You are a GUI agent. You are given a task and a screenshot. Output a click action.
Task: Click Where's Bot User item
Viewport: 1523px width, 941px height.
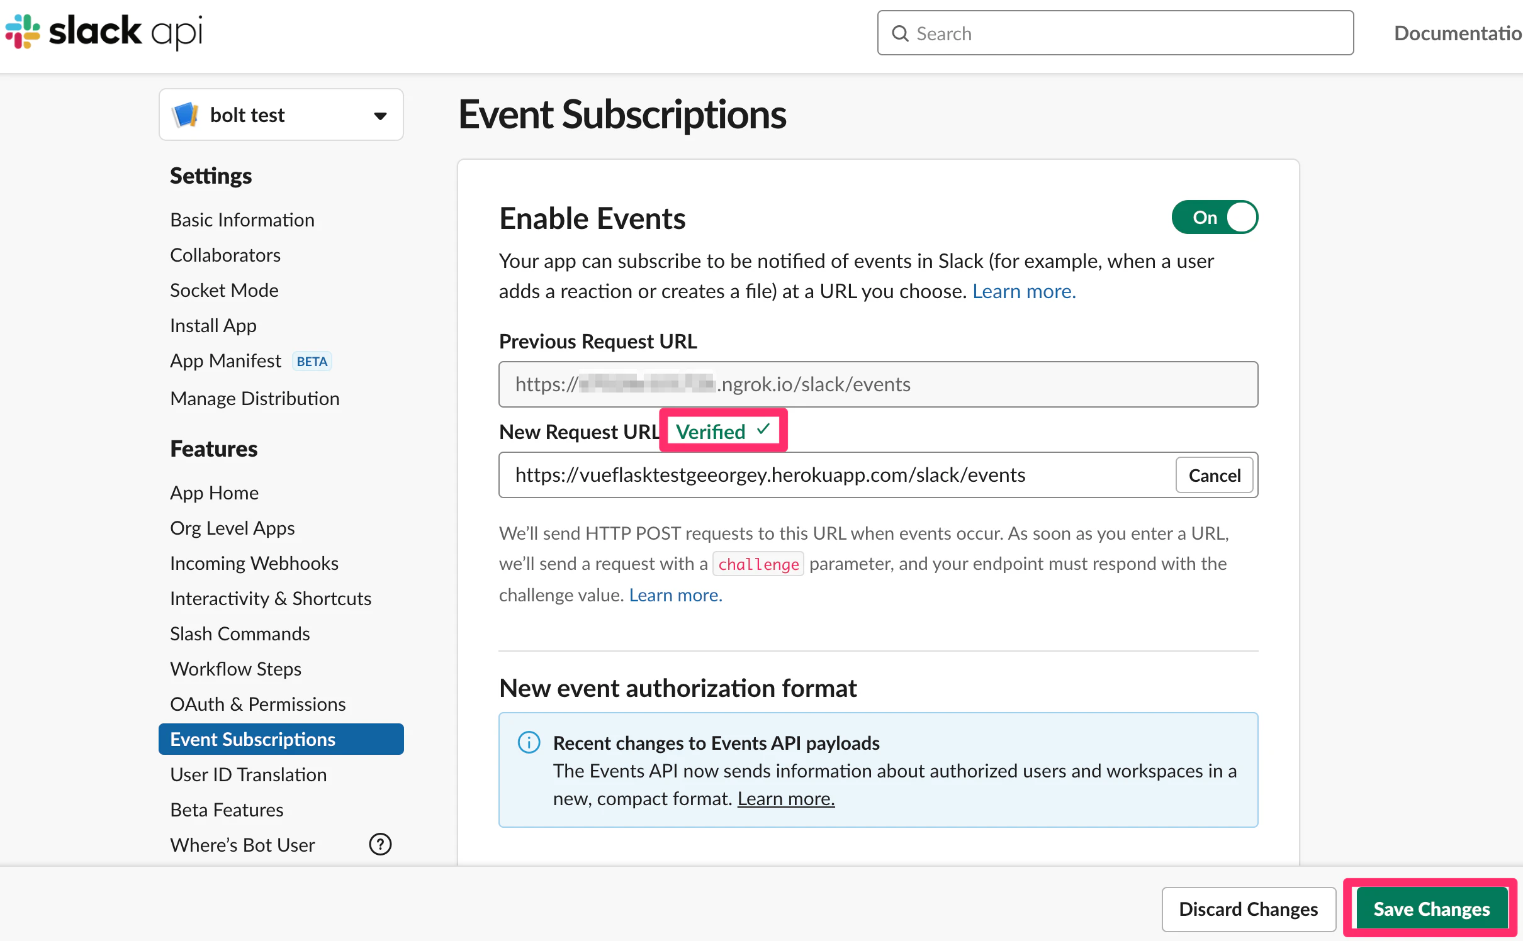[x=242, y=845]
